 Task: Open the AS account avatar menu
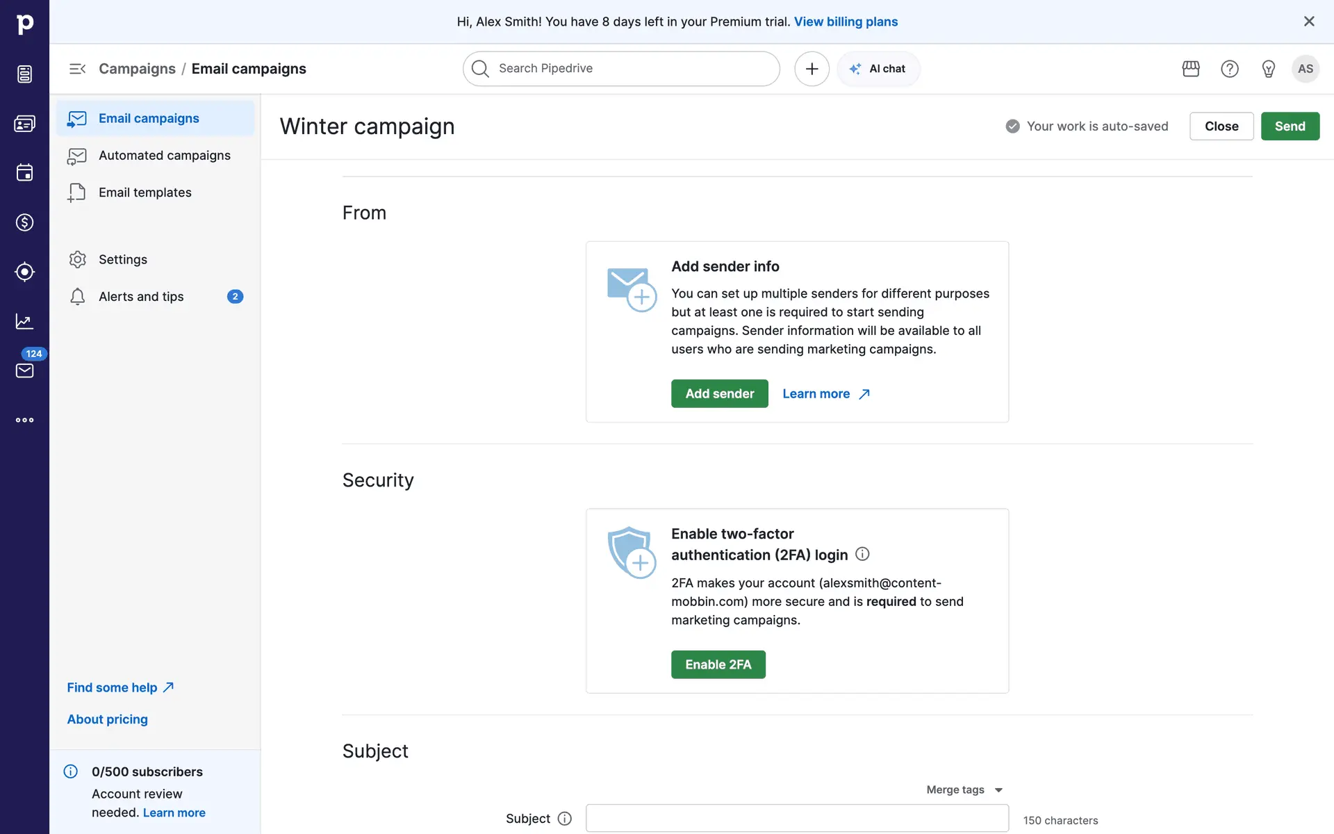click(x=1305, y=69)
